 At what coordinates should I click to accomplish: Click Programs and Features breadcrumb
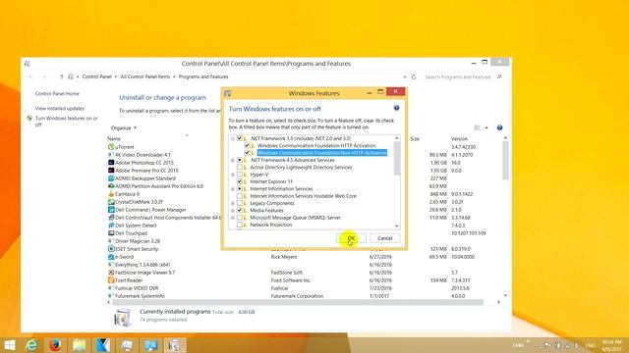pos(203,76)
